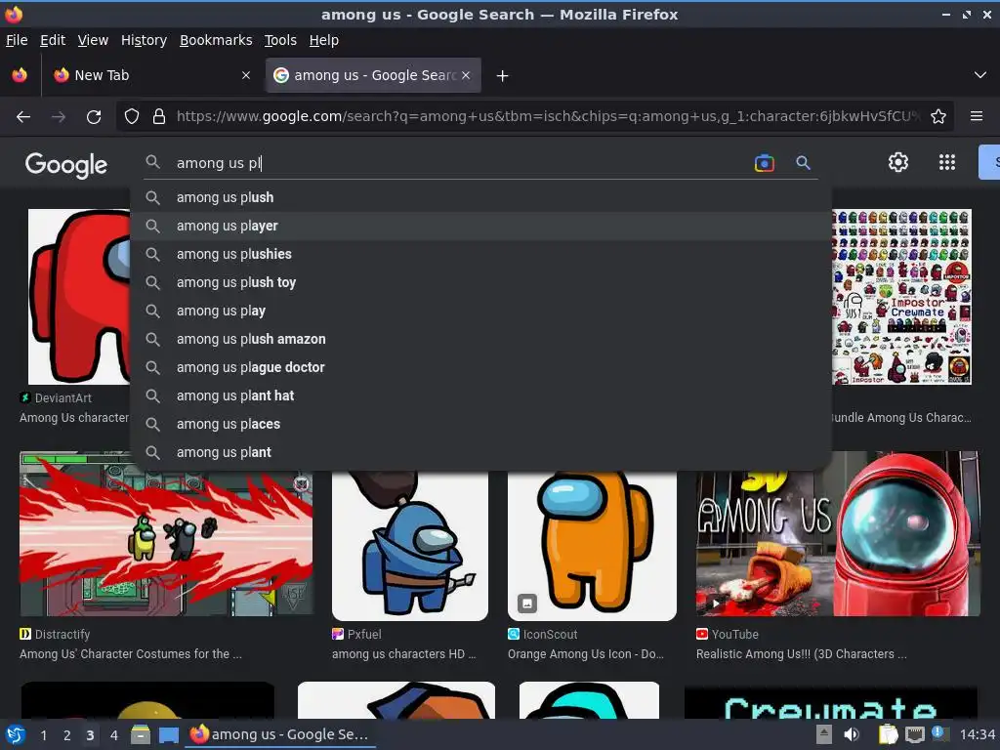Click the Distractify source link
This screenshot has width=1000, height=750.
tap(55, 635)
